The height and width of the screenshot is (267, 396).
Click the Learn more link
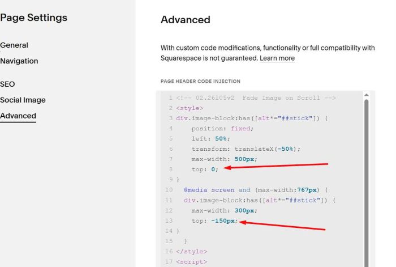[x=277, y=58]
